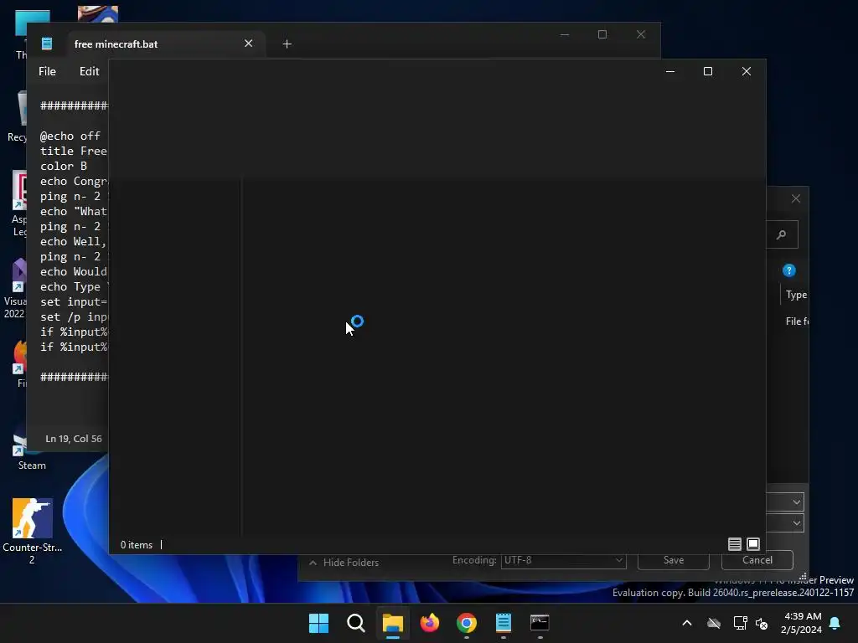
Task: Launch Firefox from the taskbar
Action: 430,623
